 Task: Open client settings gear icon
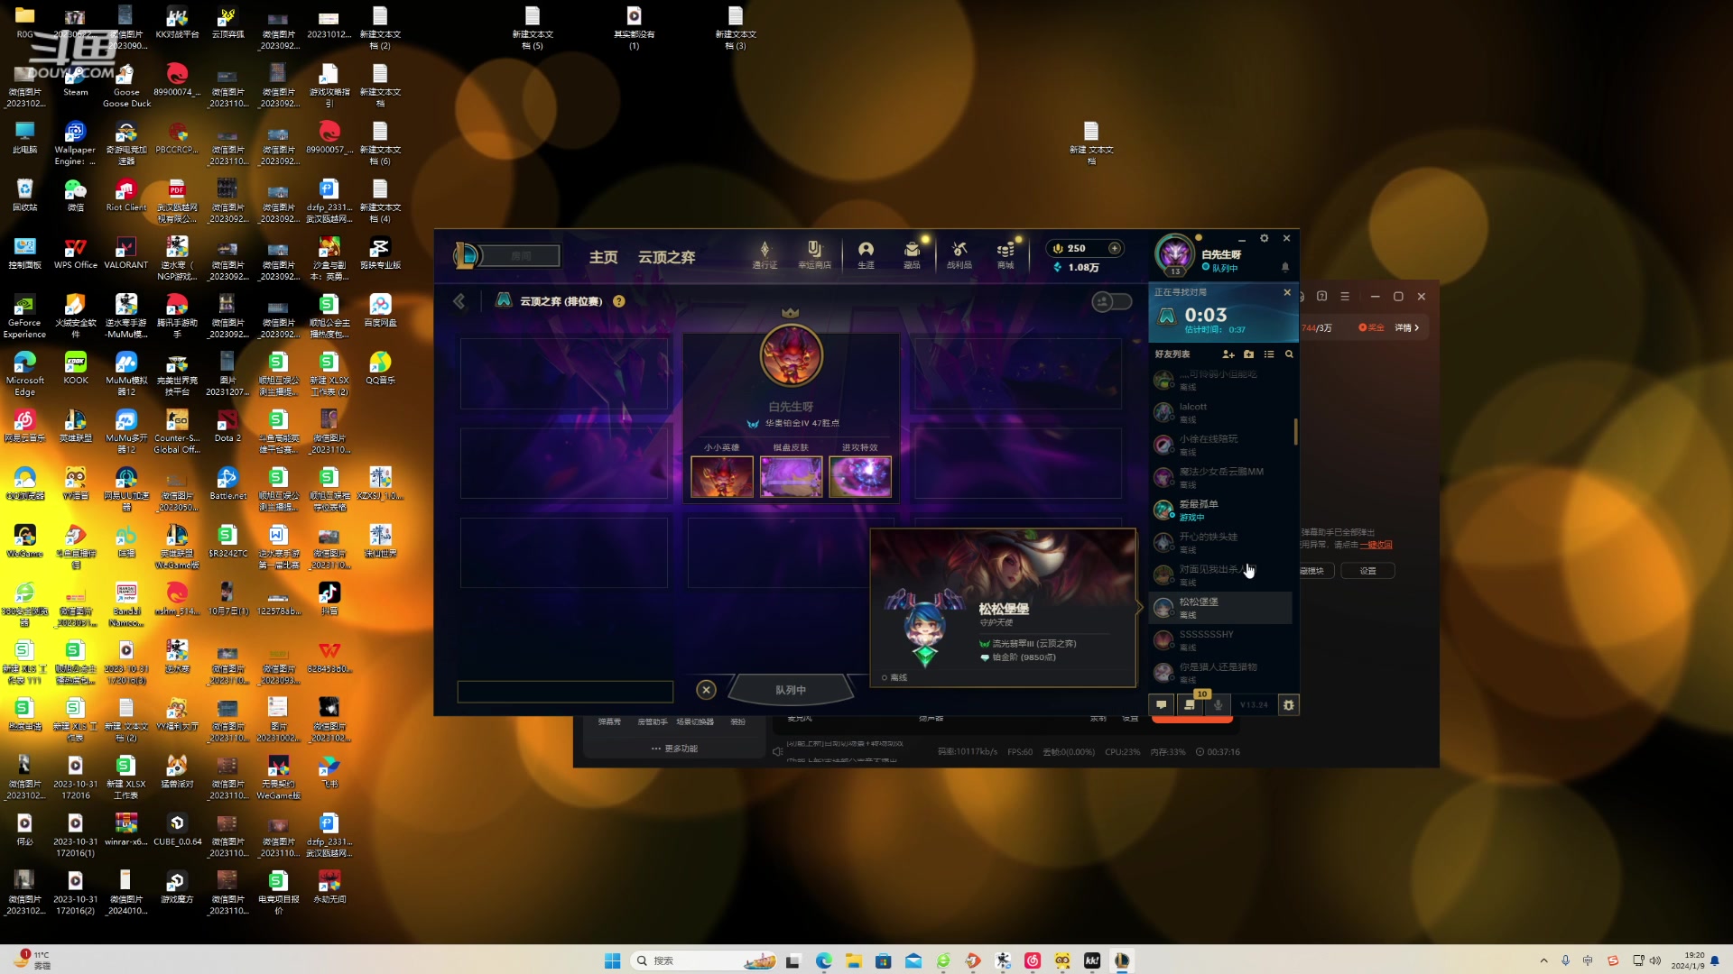click(1265, 238)
